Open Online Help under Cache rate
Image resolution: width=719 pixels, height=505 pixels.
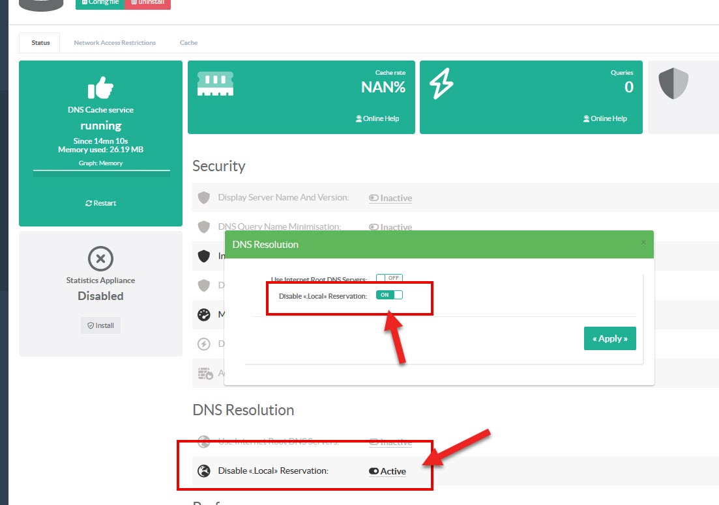pyautogui.click(x=377, y=118)
